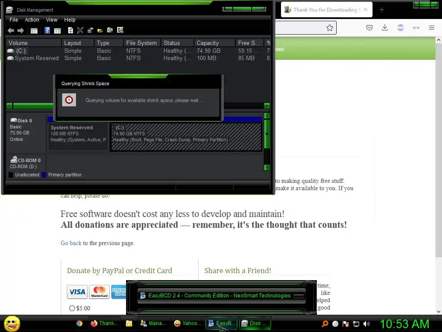Select the $5.00 donation radio button
The height and width of the screenshot is (332, 442).
(72, 308)
